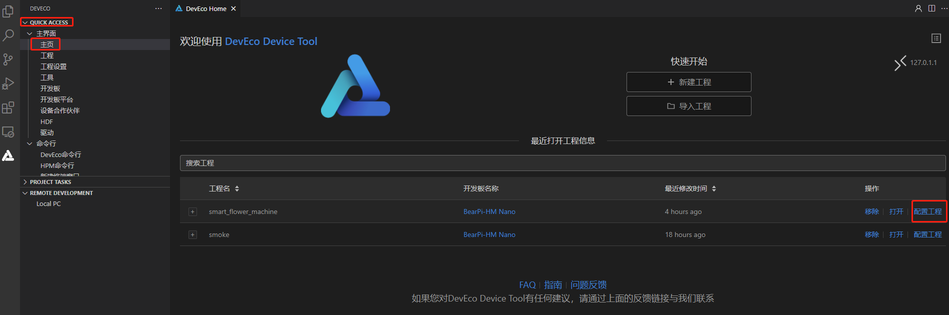
Task: Click the 导入工程 button
Action: tap(689, 106)
